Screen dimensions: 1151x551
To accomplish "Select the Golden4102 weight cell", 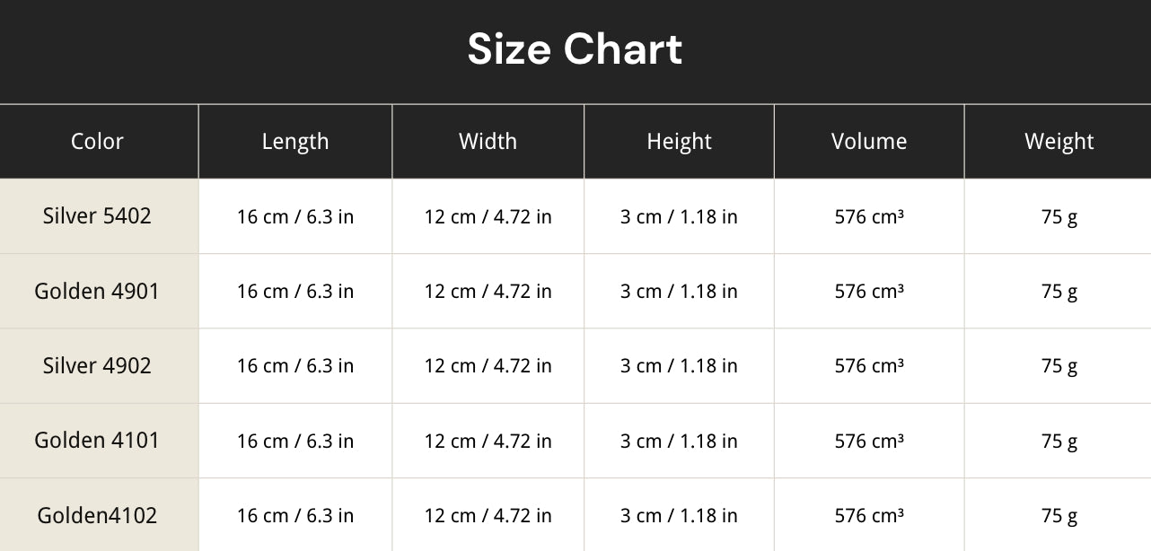I will [x=1059, y=516].
